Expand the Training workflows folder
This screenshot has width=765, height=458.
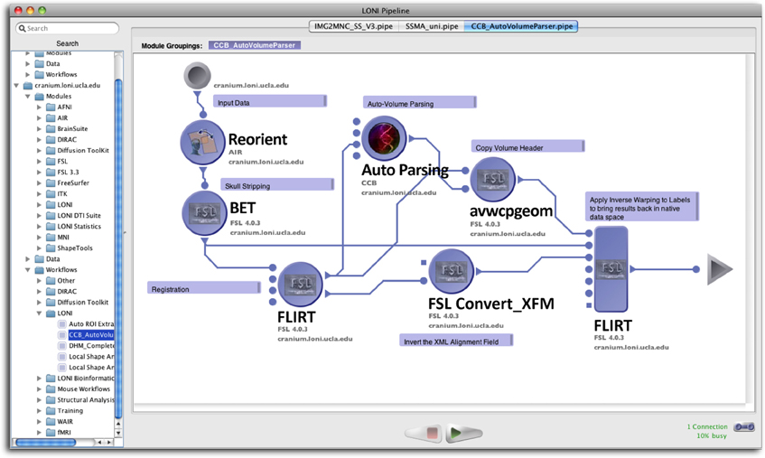39,411
